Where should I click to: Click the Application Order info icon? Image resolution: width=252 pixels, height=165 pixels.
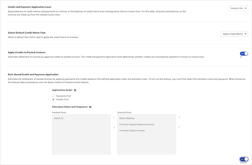(x=75, y=90)
